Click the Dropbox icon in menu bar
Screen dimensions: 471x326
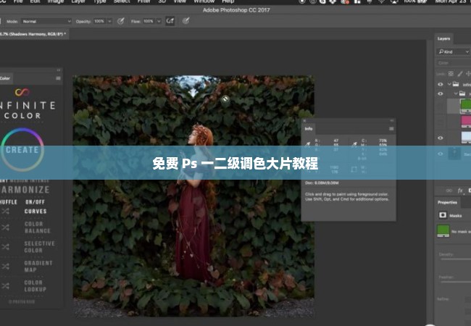click(333, 1)
